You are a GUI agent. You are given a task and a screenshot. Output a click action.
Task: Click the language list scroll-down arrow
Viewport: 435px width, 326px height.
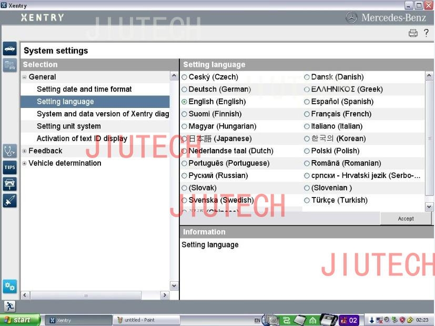[429, 207]
